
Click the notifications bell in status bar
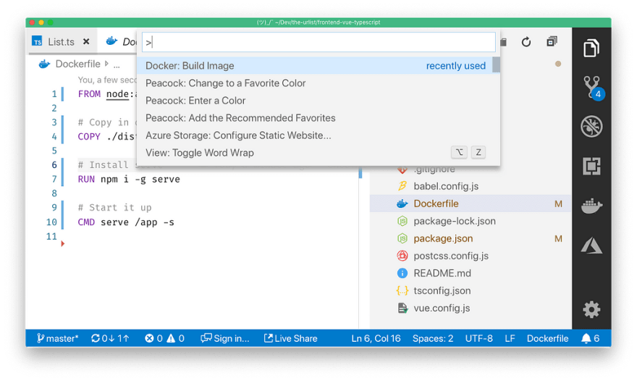coord(590,338)
